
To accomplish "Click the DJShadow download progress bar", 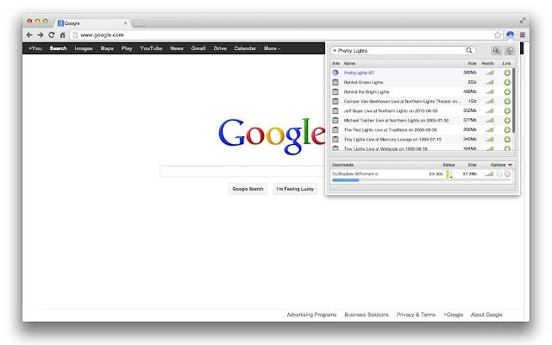I will pos(421,180).
